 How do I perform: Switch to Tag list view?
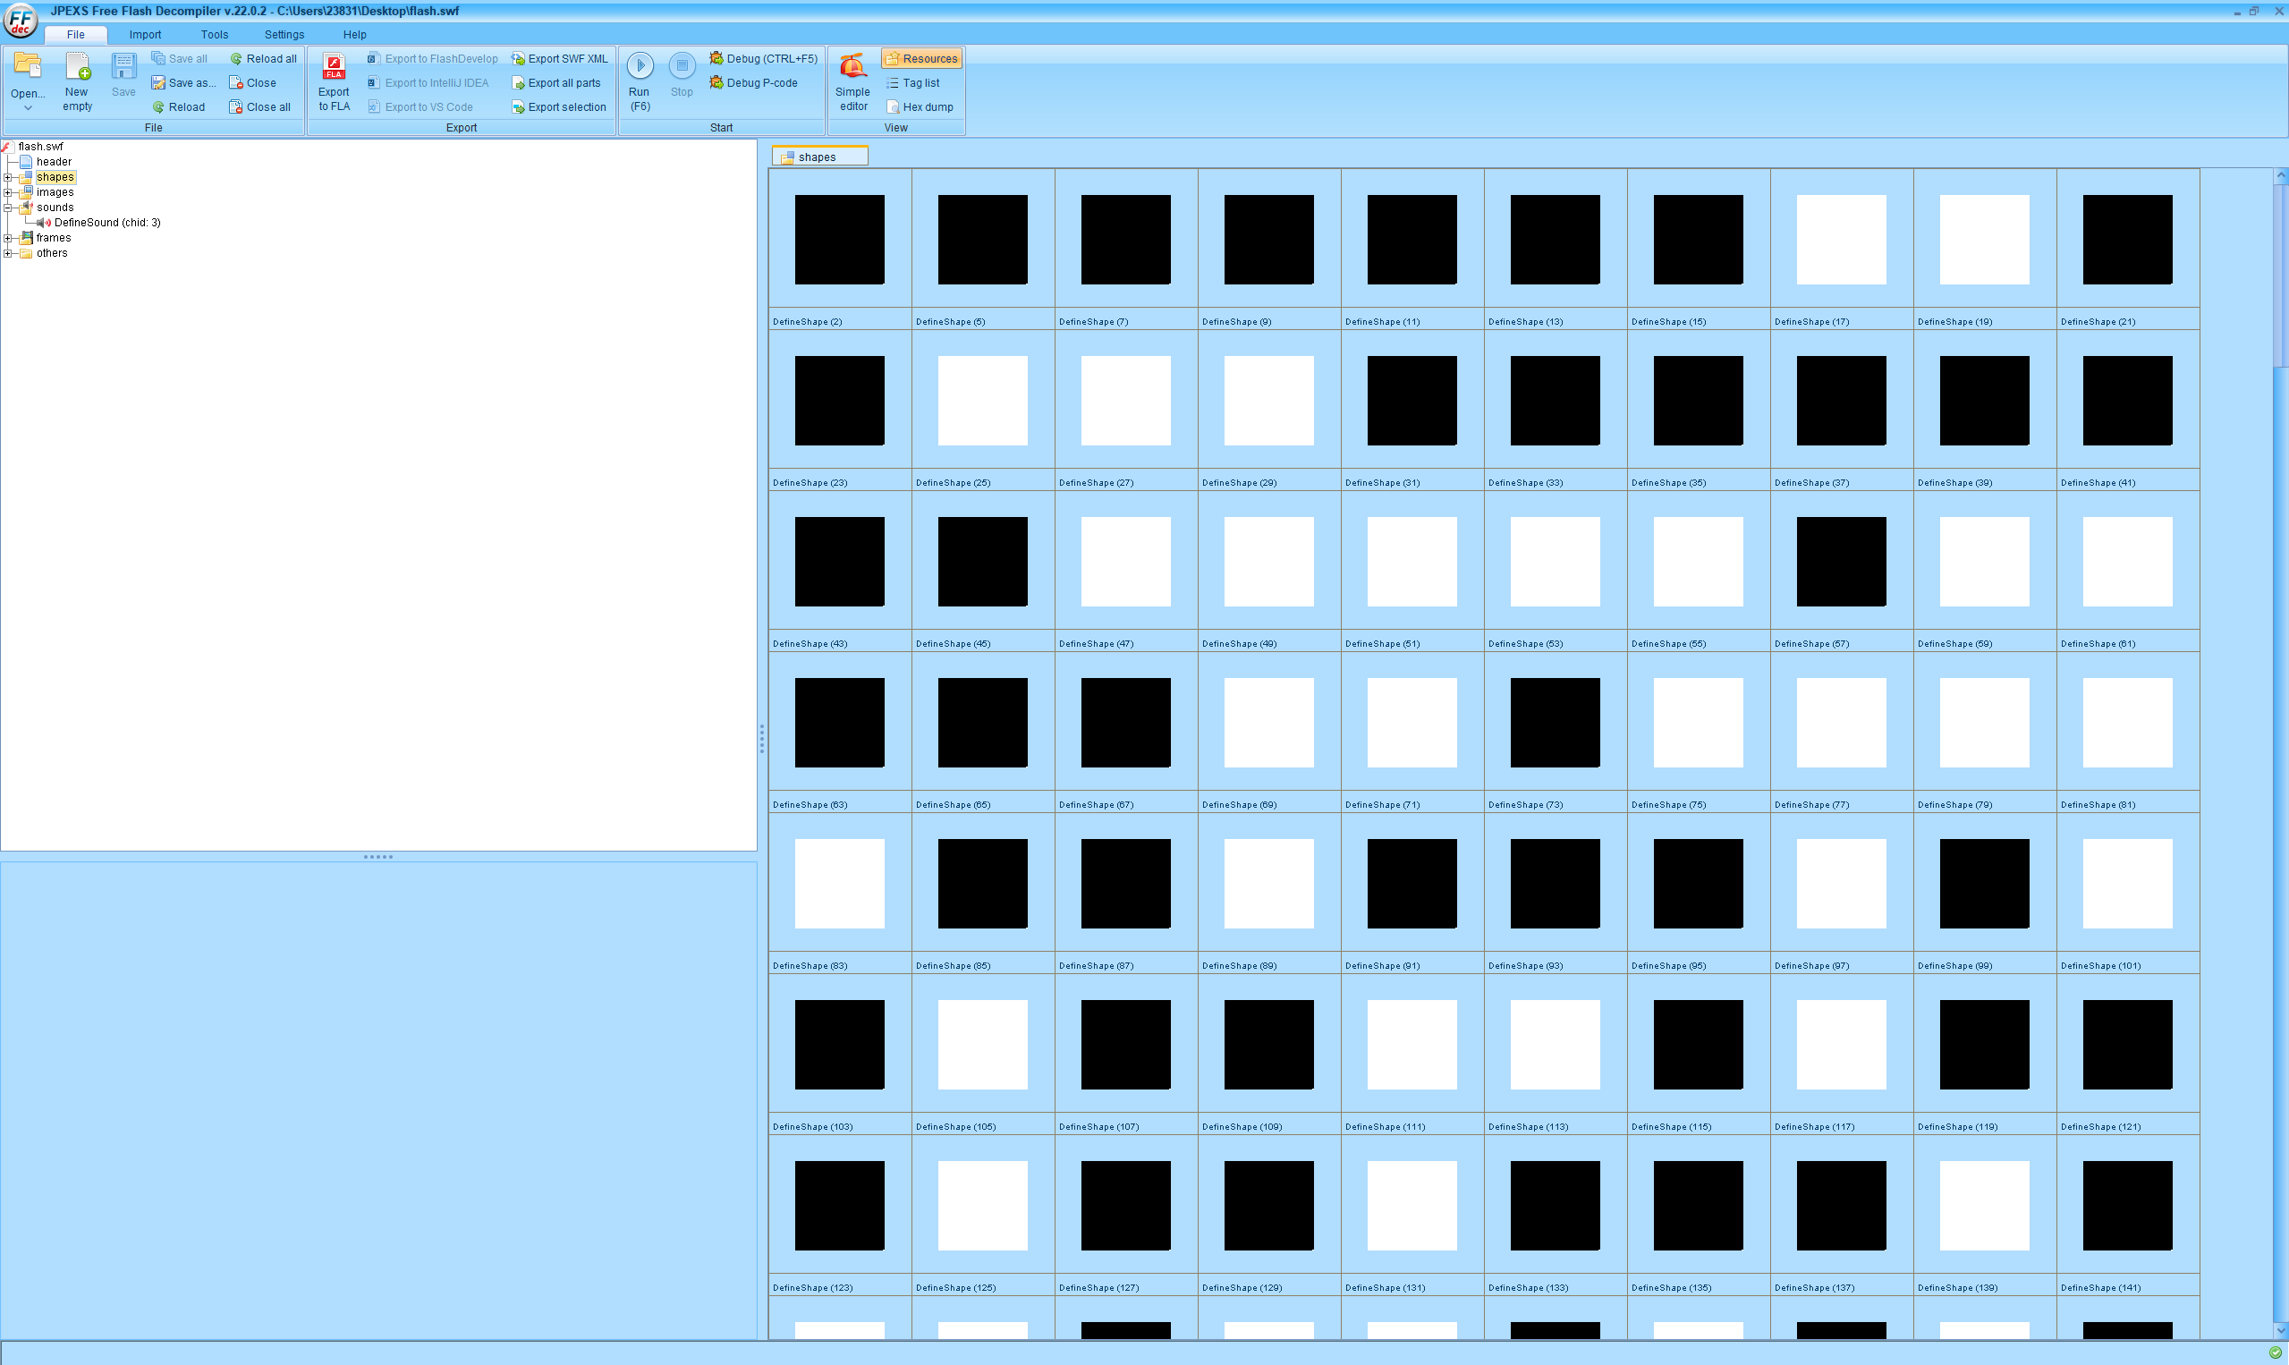[x=912, y=83]
